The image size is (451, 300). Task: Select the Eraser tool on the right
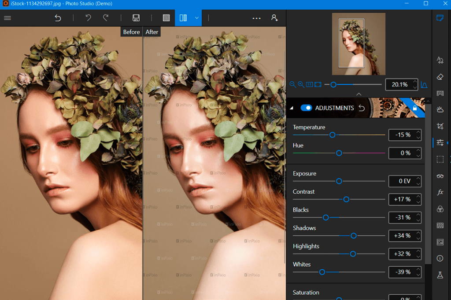tap(440, 77)
